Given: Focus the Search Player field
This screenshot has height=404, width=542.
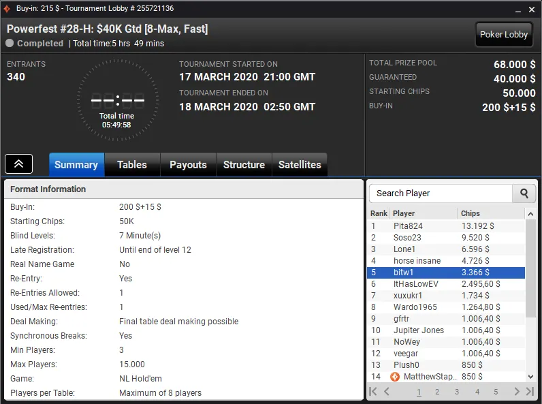Looking at the screenshot, I should (441, 193).
